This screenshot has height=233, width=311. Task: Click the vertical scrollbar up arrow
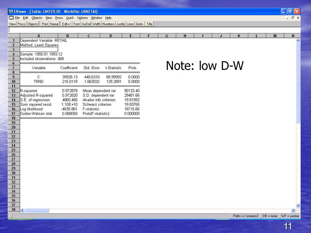click(x=298, y=41)
